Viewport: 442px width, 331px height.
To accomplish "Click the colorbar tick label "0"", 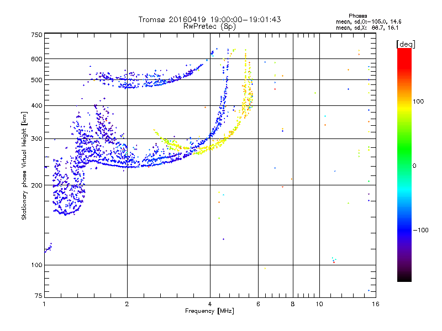I will tap(414, 166).
